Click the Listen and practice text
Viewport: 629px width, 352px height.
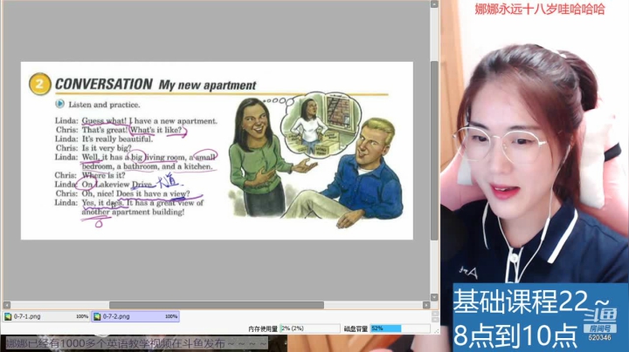click(104, 105)
